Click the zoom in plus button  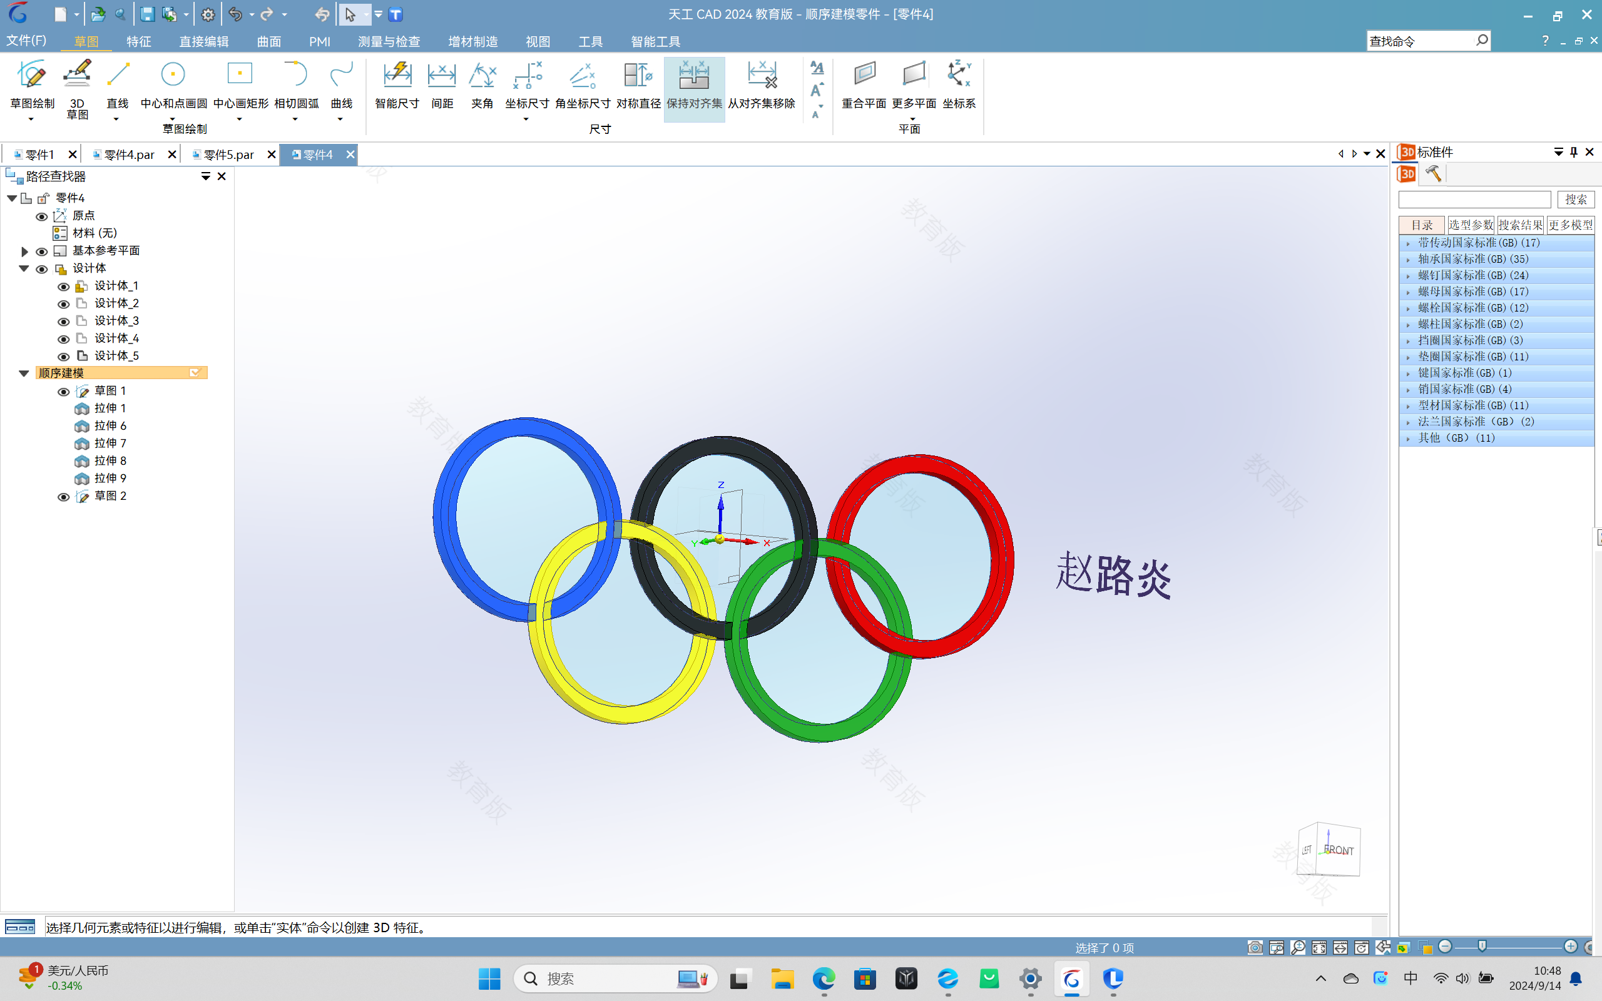(x=1570, y=947)
